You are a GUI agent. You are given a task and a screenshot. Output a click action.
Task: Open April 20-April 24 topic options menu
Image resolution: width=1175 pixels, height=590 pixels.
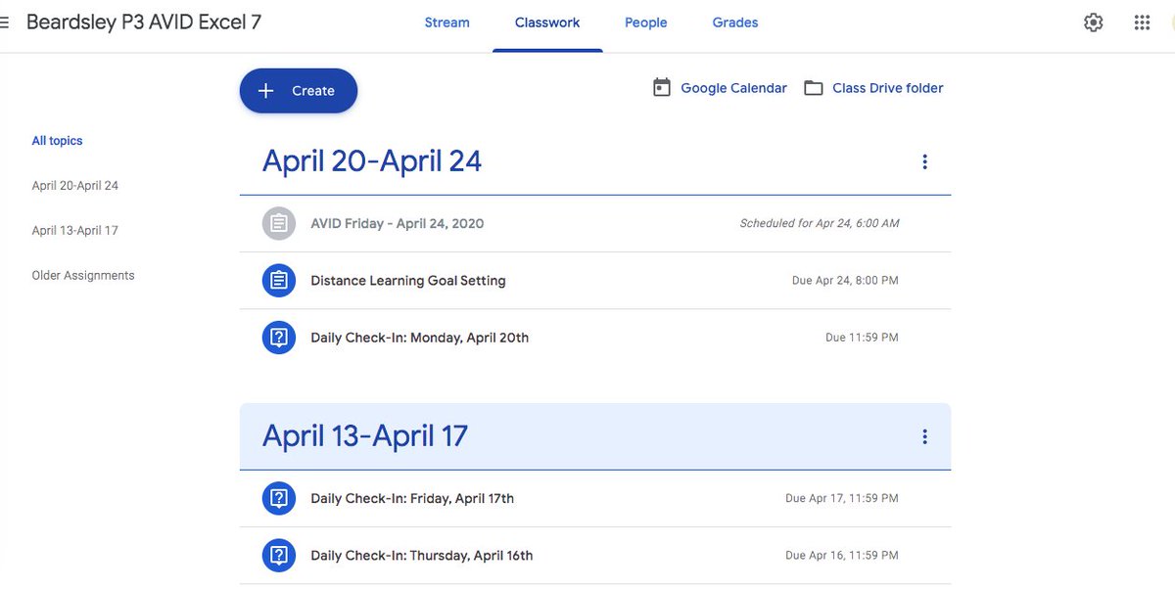924,162
